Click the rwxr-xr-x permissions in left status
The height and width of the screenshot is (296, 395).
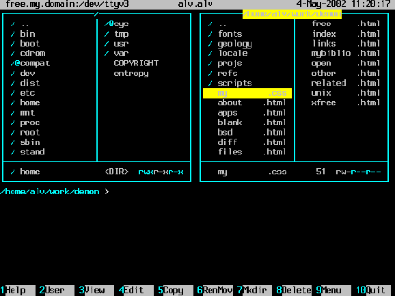(x=161, y=172)
